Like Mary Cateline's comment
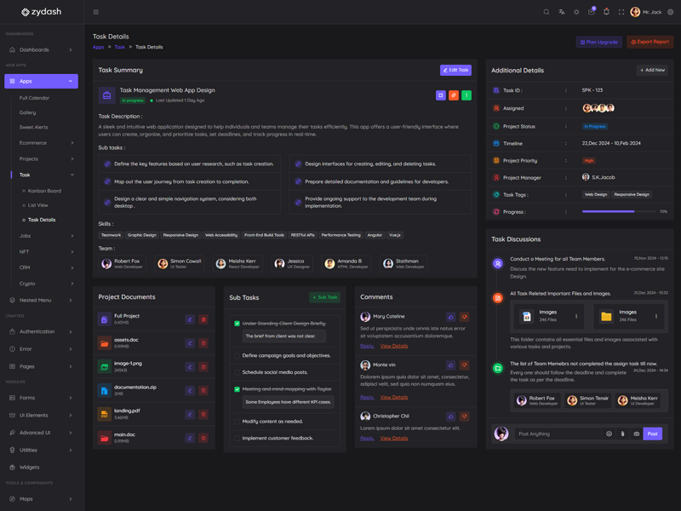 tap(450, 317)
